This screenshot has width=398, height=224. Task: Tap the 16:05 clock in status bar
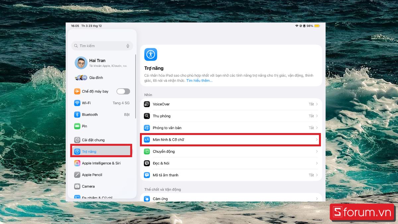(x=75, y=26)
